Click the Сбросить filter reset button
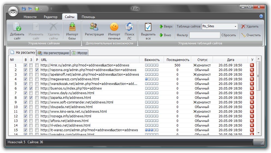Image resolution: width=271 pixels, height=153 pixels. tap(229, 35)
